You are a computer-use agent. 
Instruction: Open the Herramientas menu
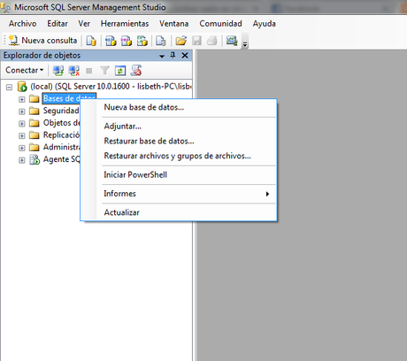point(125,24)
